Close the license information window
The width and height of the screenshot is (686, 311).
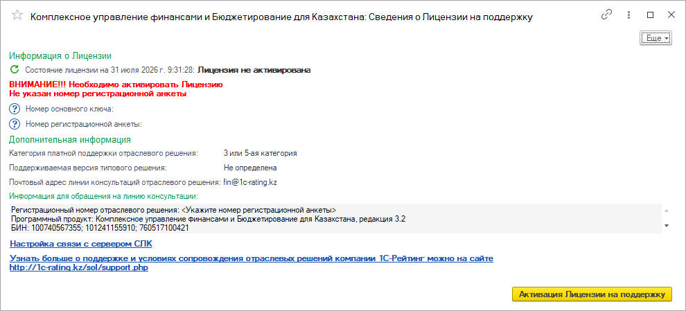click(x=671, y=15)
